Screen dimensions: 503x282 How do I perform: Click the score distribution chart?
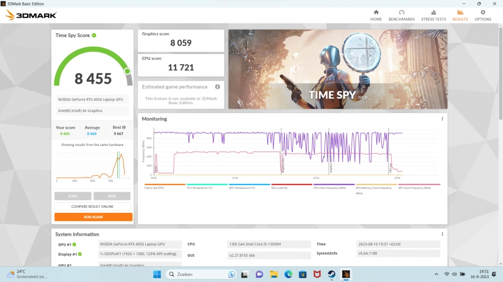tap(92, 166)
